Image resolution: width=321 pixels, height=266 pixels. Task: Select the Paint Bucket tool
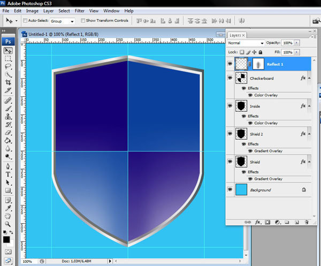point(8,141)
